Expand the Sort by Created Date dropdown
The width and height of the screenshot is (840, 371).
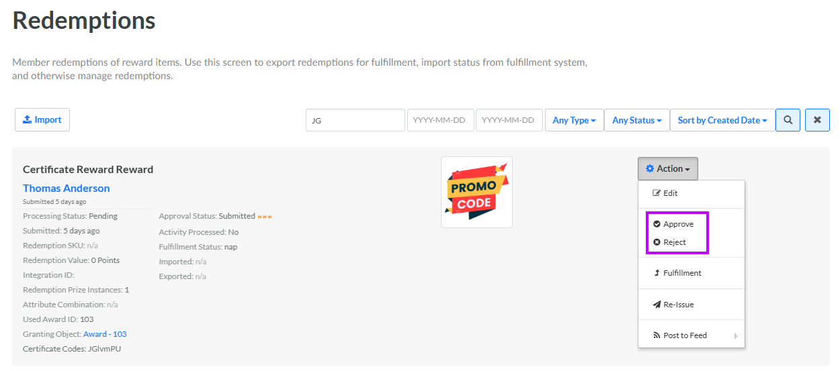point(722,120)
